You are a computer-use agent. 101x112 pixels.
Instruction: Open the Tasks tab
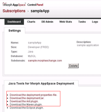82,22
